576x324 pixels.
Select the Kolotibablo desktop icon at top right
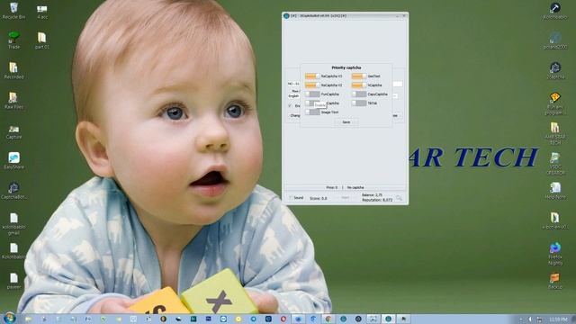tap(555, 11)
